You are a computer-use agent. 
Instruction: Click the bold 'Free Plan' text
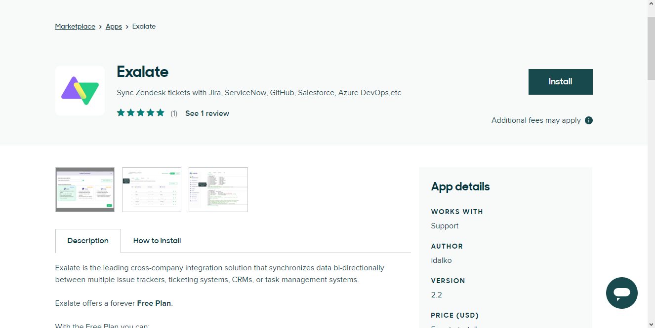154,303
